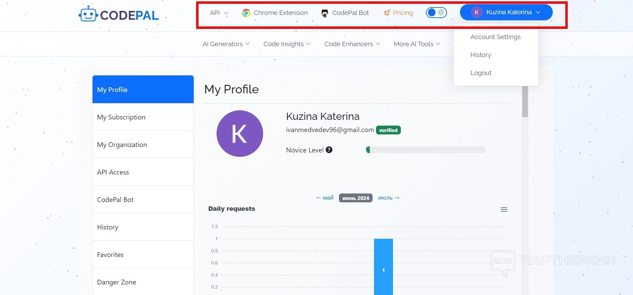The width and height of the screenshot is (633, 295).
Task: Click the K avatar in header button
Action: pos(477,12)
